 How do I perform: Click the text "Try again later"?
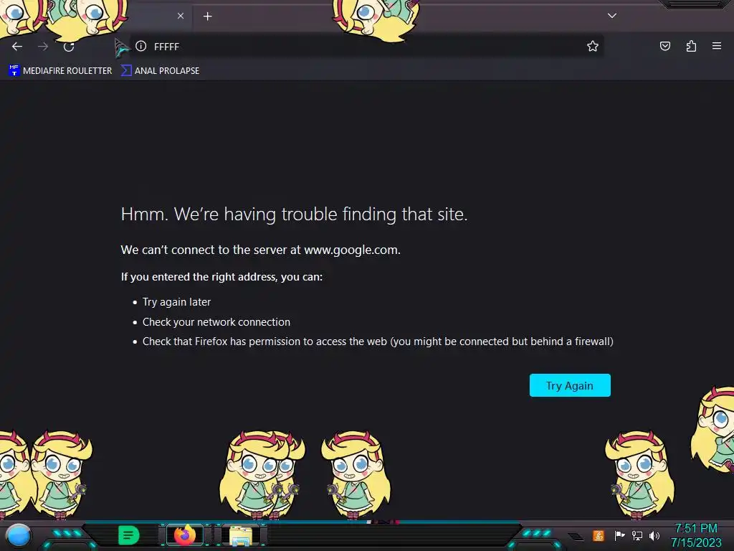[176, 302]
